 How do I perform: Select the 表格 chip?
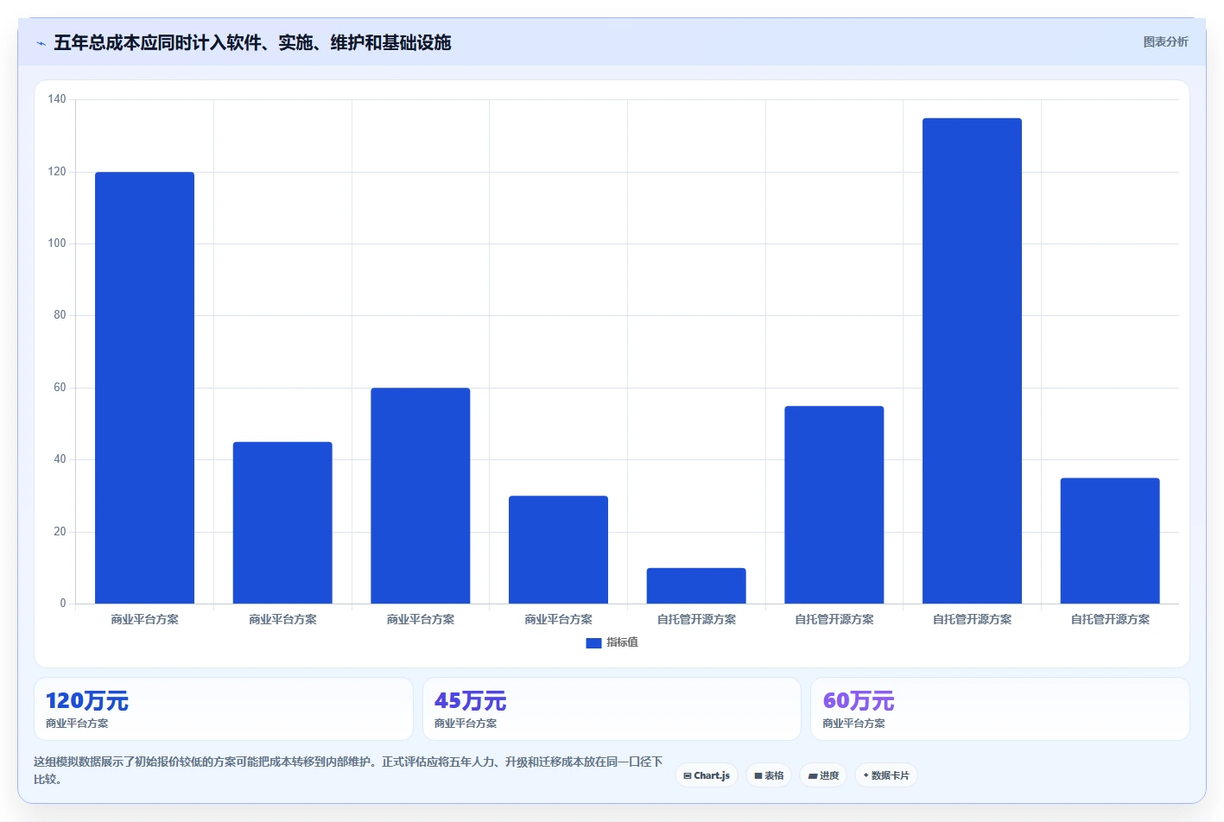click(769, 775)
